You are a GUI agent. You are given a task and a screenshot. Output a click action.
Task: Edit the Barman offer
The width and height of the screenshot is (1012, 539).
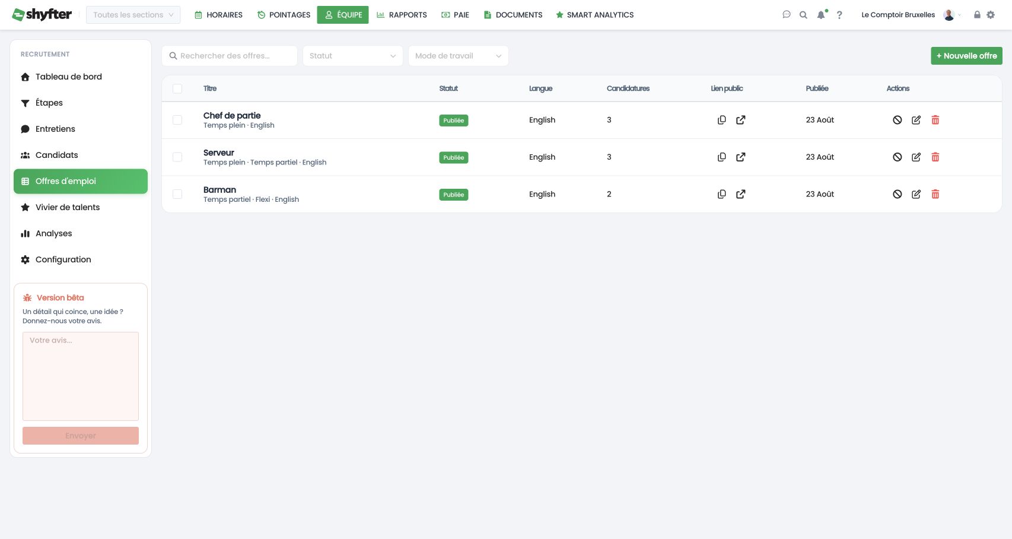(916, 194)
